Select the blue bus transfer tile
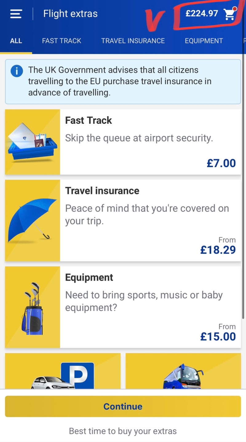246x442 pixels. pos(183,371)
